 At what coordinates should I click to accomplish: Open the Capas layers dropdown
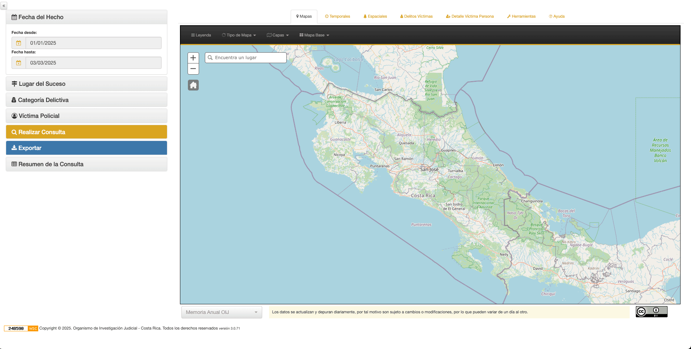[x=278, y=35]
